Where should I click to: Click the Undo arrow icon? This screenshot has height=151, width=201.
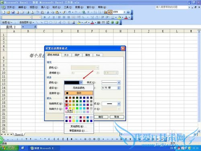(x=69, y=12)
